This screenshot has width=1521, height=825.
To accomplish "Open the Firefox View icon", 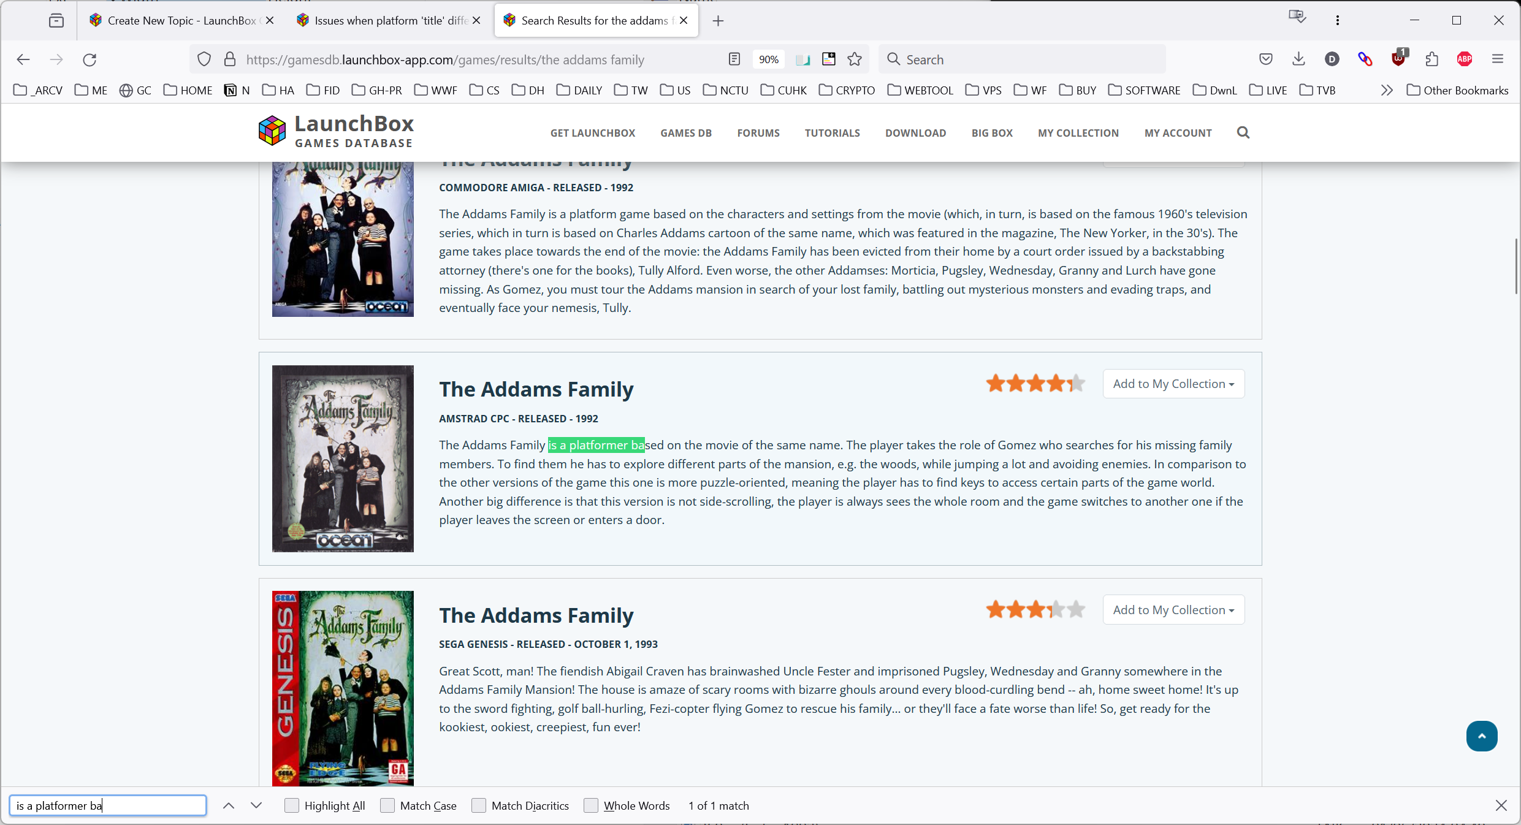I will click(x=56, y=21).
